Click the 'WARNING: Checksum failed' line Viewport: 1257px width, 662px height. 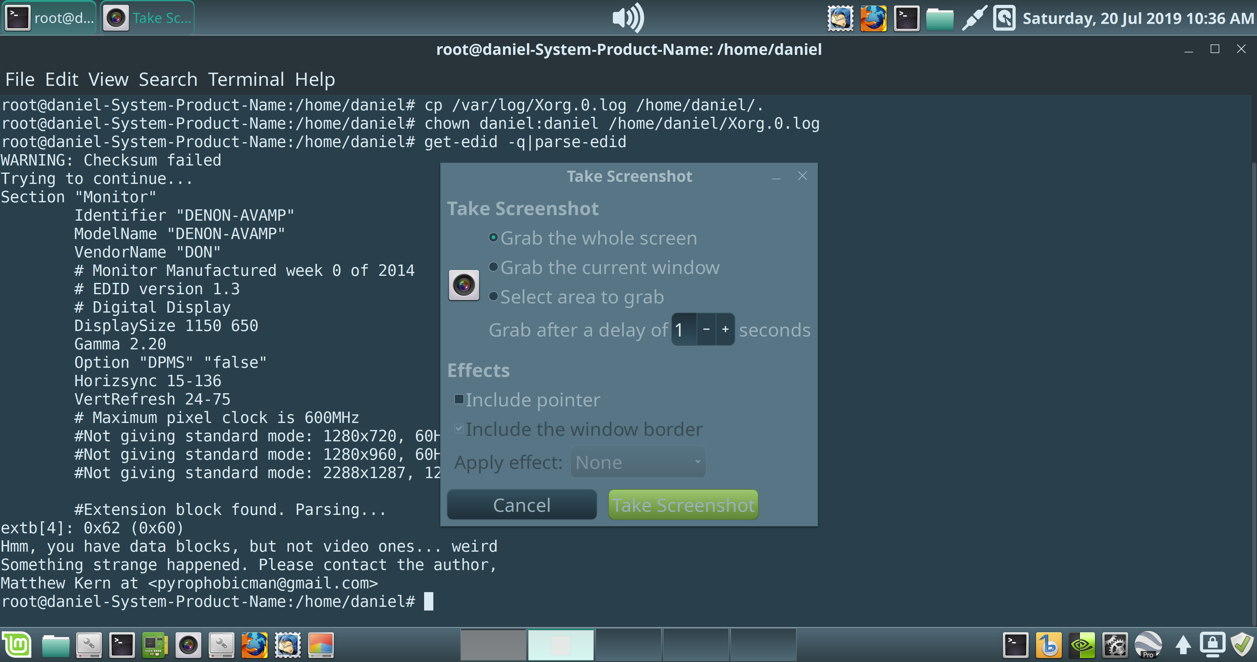[111, 160]
